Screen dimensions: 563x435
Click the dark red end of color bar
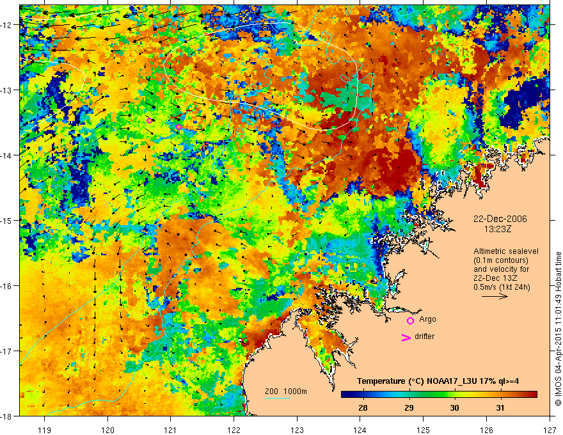click(532, 395)
